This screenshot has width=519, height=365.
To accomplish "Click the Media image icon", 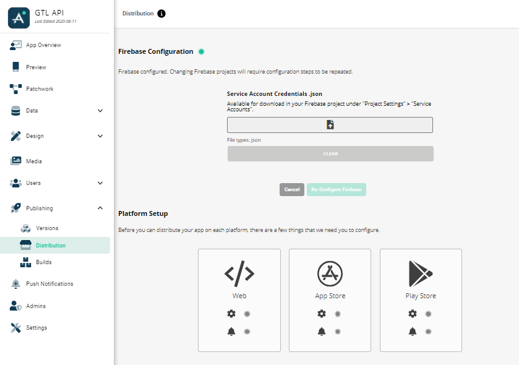I will [x=15, y=161].
